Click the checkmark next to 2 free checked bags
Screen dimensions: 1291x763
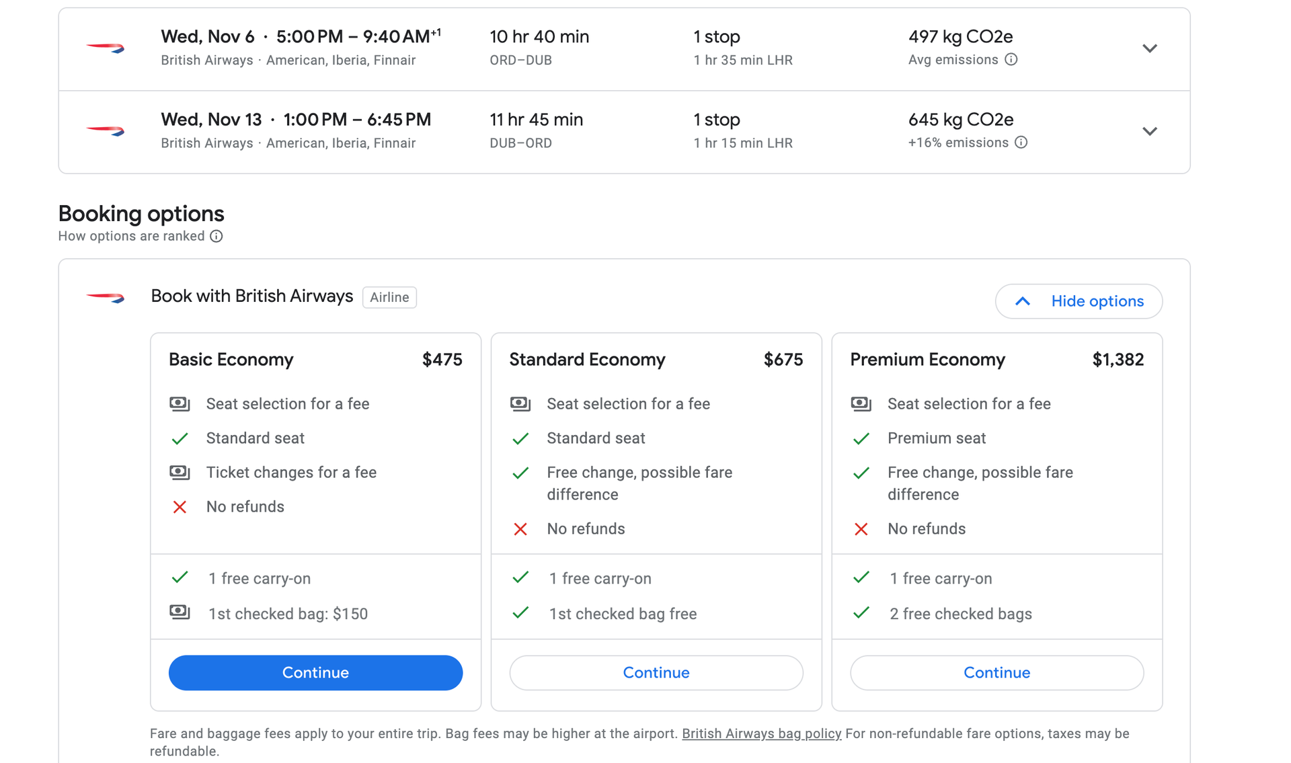861,612
